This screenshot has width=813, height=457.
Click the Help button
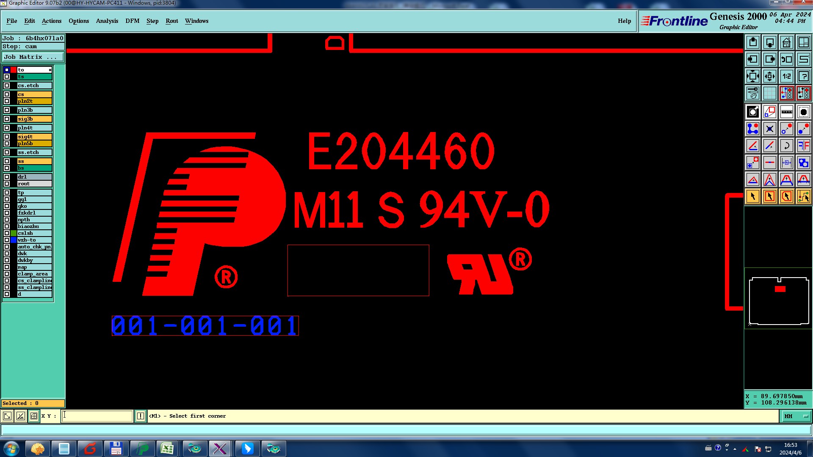pyautogui.click(x=624, y=21)
